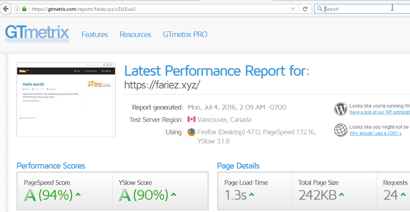410x212 pixels.
Task: Click the arrow beside the Requests count
Action: click(403, 194)
